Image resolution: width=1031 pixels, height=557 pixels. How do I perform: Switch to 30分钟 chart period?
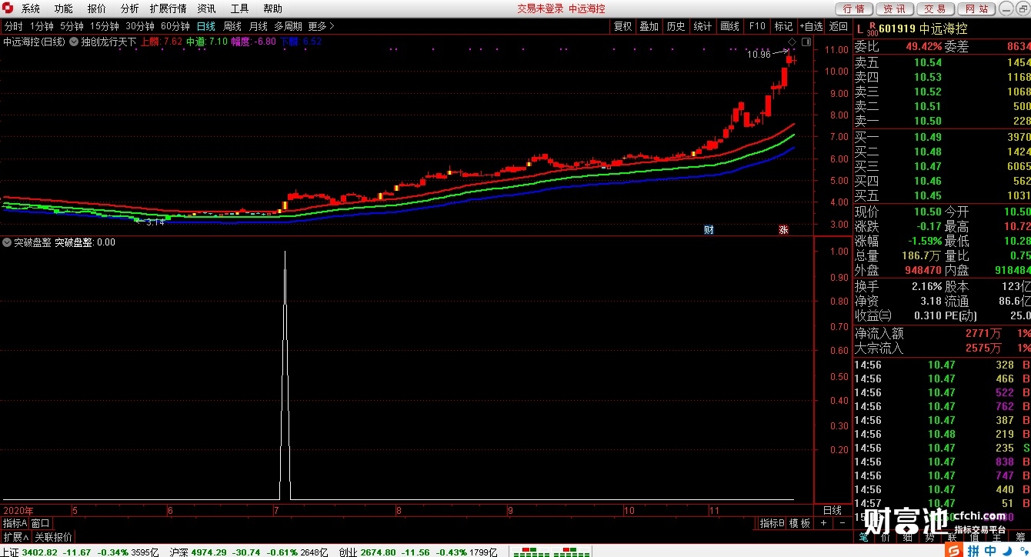click(x=140, y=26)
